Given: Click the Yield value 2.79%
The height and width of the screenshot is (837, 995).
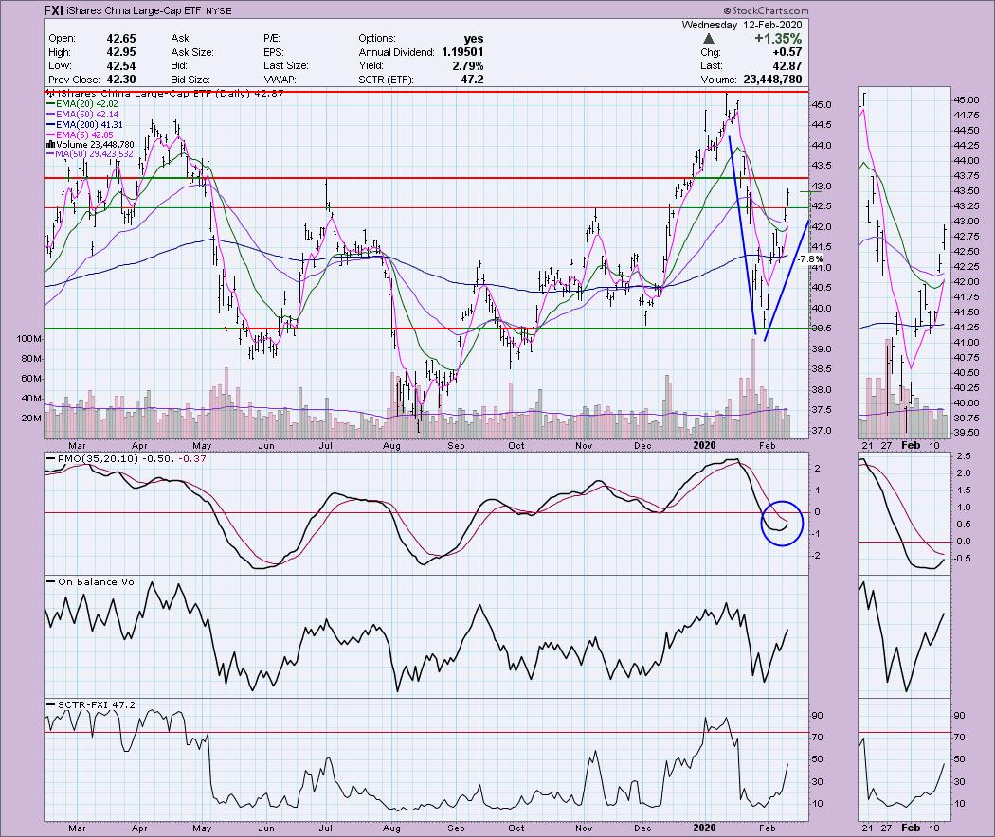Looking at the screenshot, I should point(469,66).
